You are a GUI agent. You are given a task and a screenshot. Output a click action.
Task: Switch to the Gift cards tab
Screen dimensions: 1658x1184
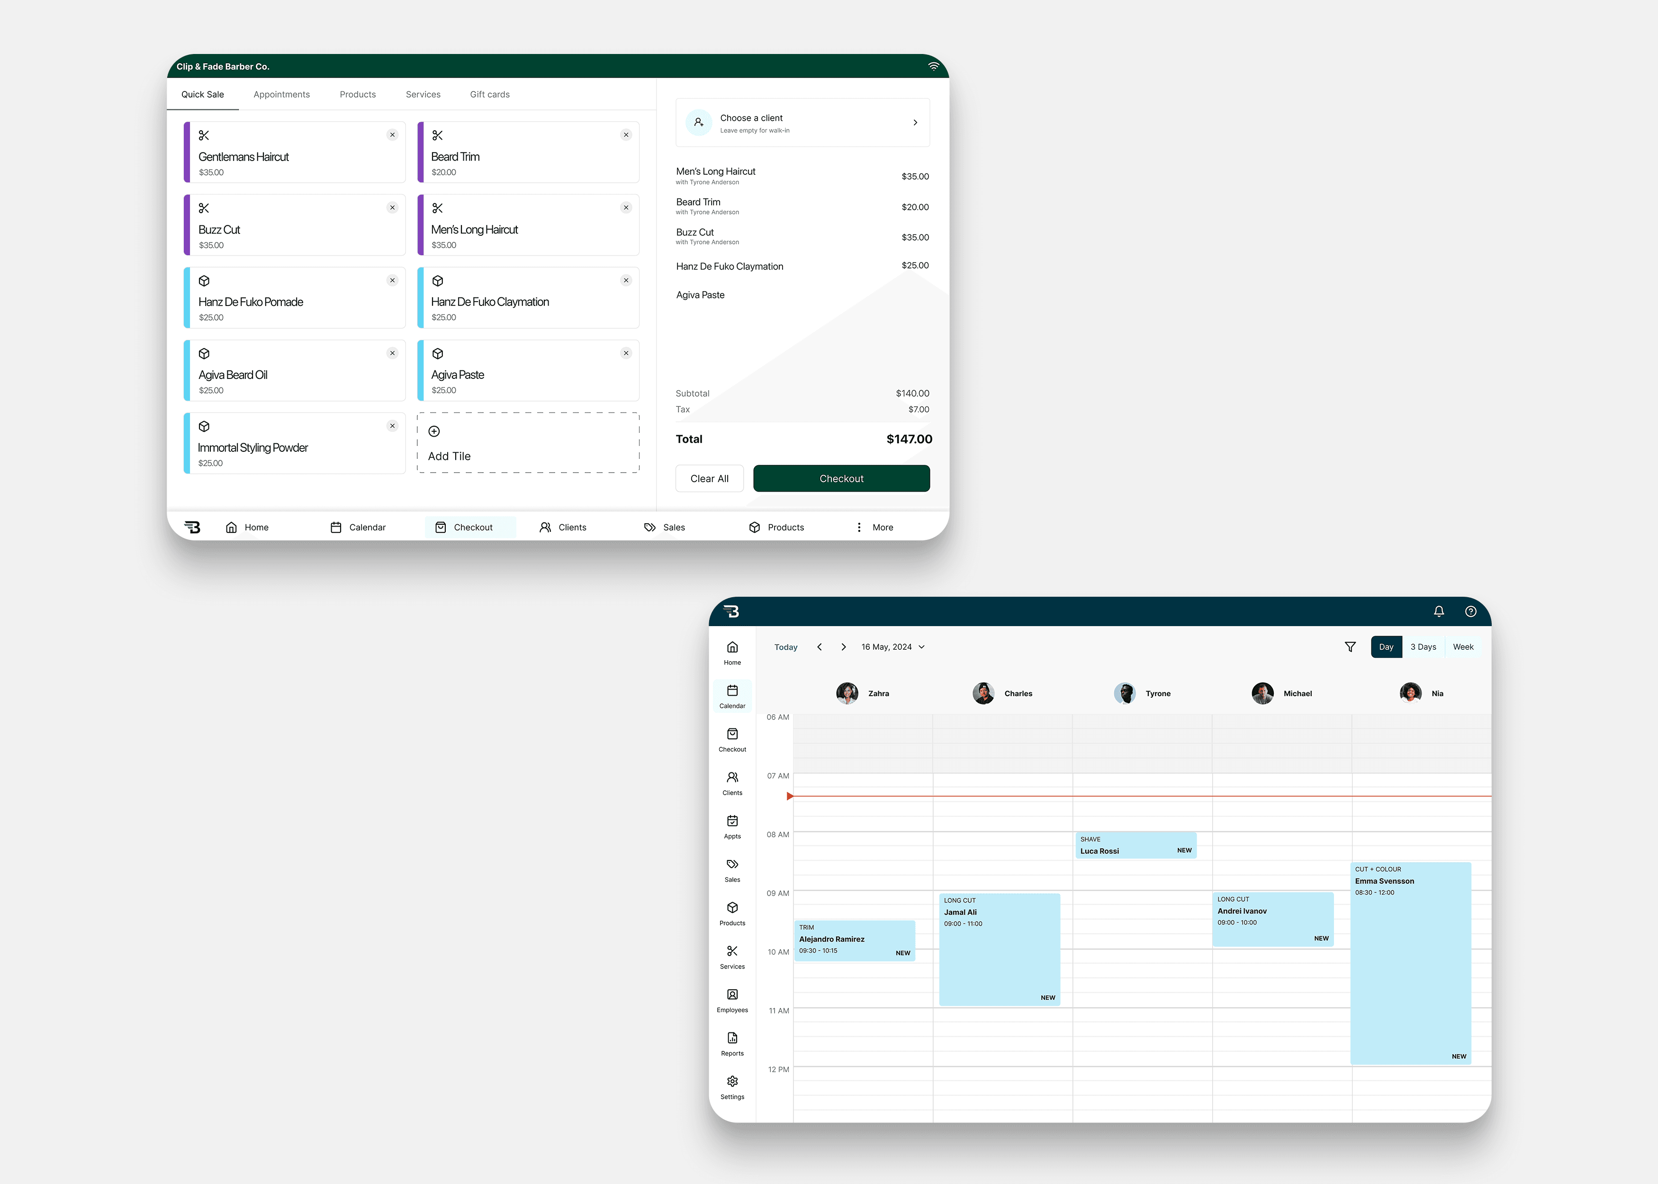click(x=489, y=94)
